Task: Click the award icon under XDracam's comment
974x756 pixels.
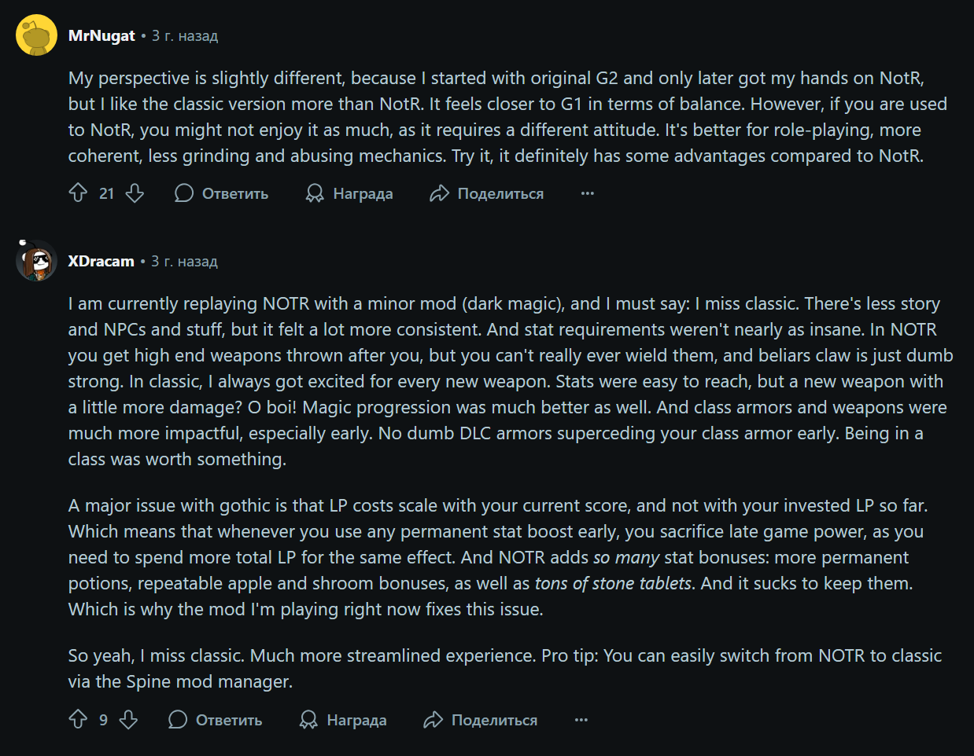Action: 308,720
